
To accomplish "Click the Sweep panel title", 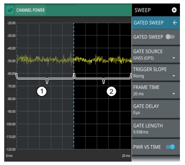I will [142, 10].
